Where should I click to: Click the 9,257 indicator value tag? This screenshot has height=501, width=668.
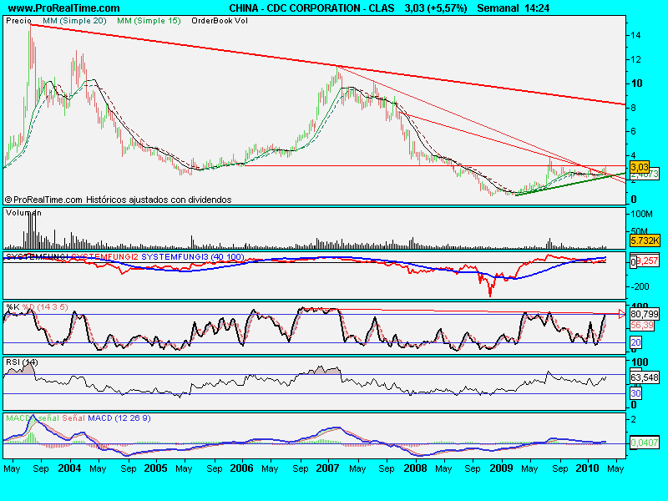coord(648,261)
